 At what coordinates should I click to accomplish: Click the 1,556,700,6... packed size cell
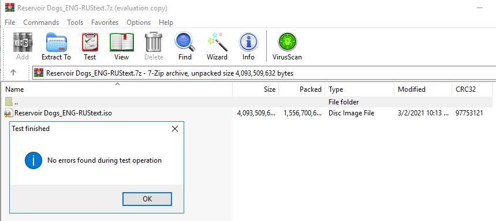[303, 113]
